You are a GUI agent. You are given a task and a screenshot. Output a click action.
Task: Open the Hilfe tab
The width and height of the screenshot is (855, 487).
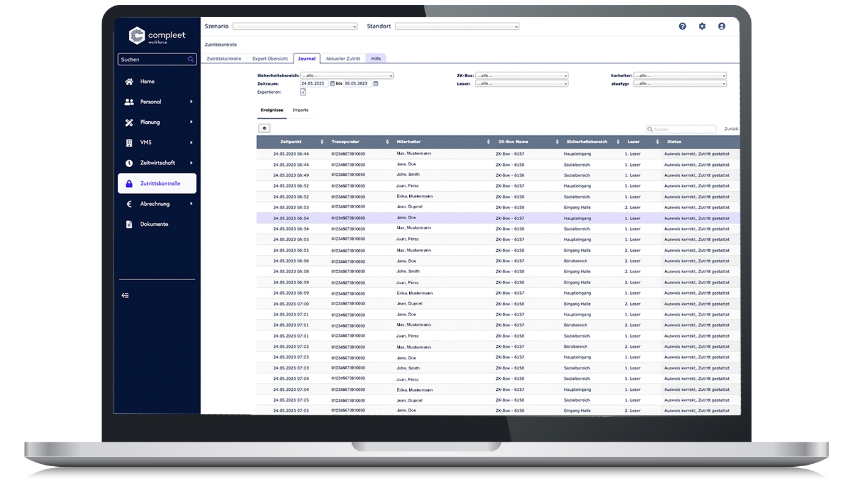[376, 59]
